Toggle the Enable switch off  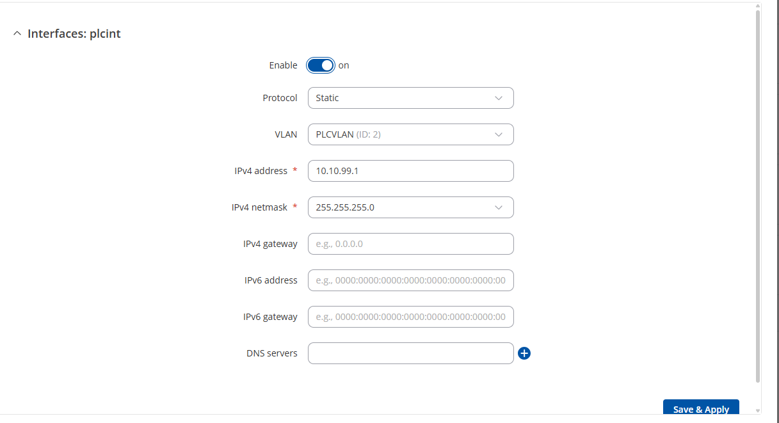321,65
